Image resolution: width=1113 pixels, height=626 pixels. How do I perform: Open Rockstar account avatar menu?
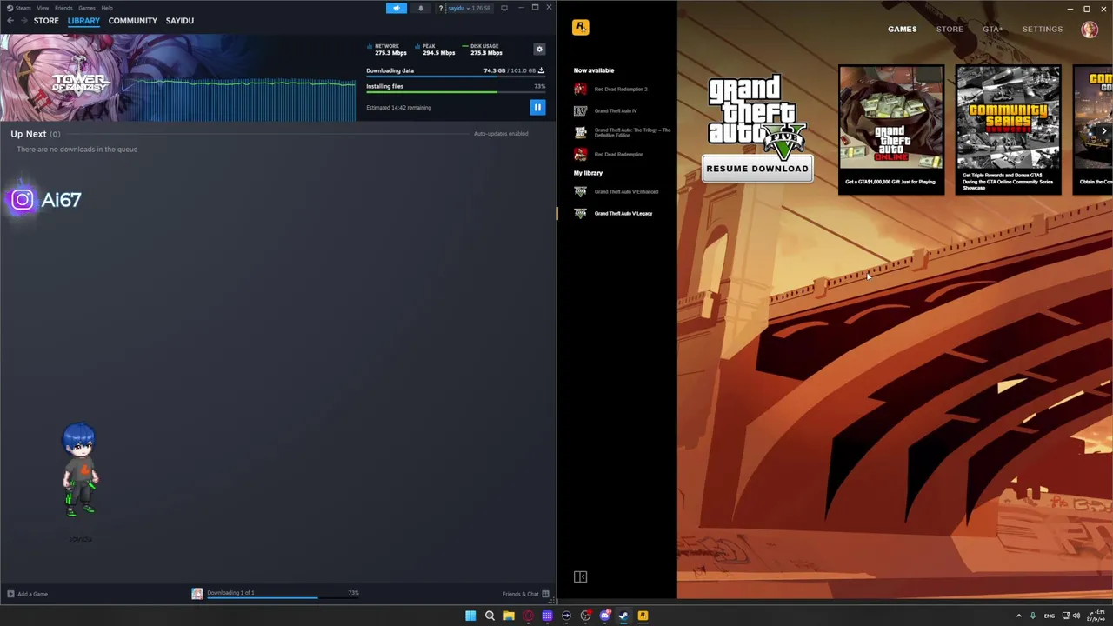(x=1090, y=29)
